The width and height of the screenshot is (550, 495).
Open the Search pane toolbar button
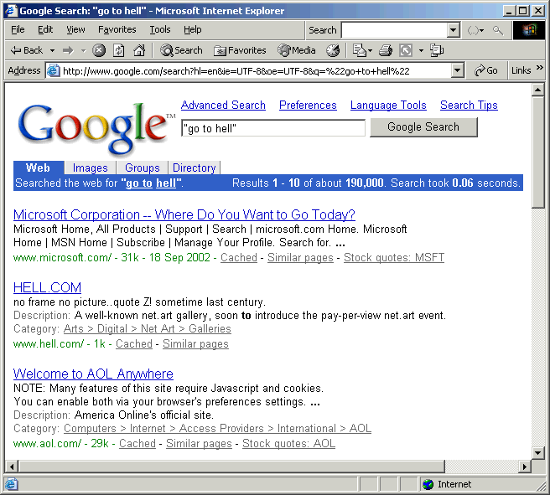coord(181,50)
